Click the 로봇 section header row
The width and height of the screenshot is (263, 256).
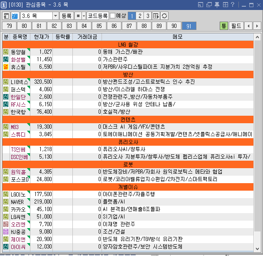tap(128, 164)
